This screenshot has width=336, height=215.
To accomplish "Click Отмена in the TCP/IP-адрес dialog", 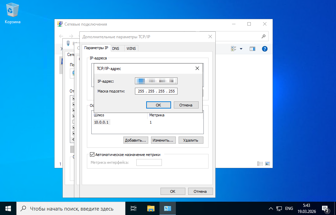I will click(186, 105).
